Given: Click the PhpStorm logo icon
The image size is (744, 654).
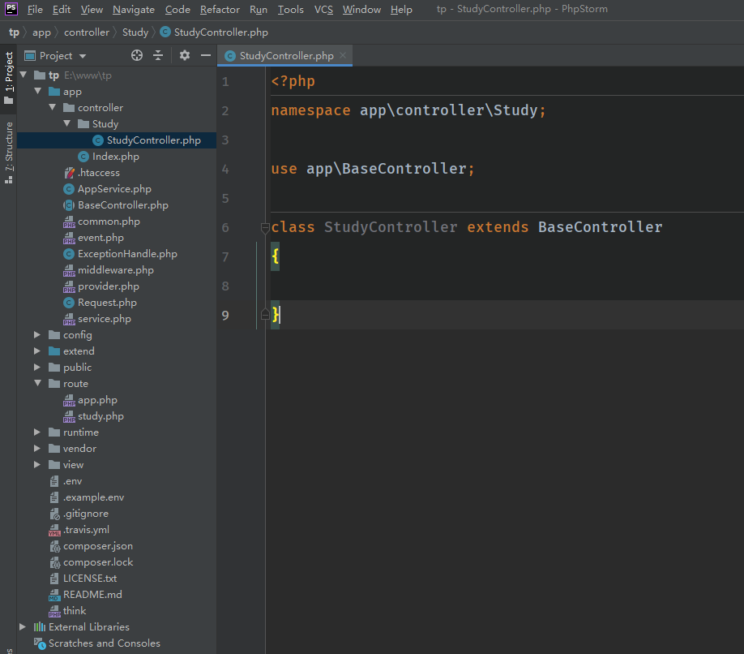Looking at the screenshot, I should [11, 9].
